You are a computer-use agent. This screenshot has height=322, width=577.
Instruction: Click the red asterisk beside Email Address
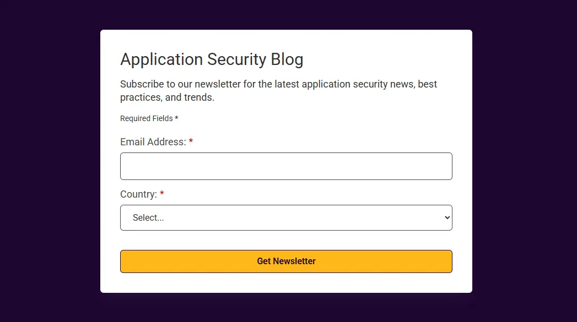pyautogui.click(x=191, y=141)
